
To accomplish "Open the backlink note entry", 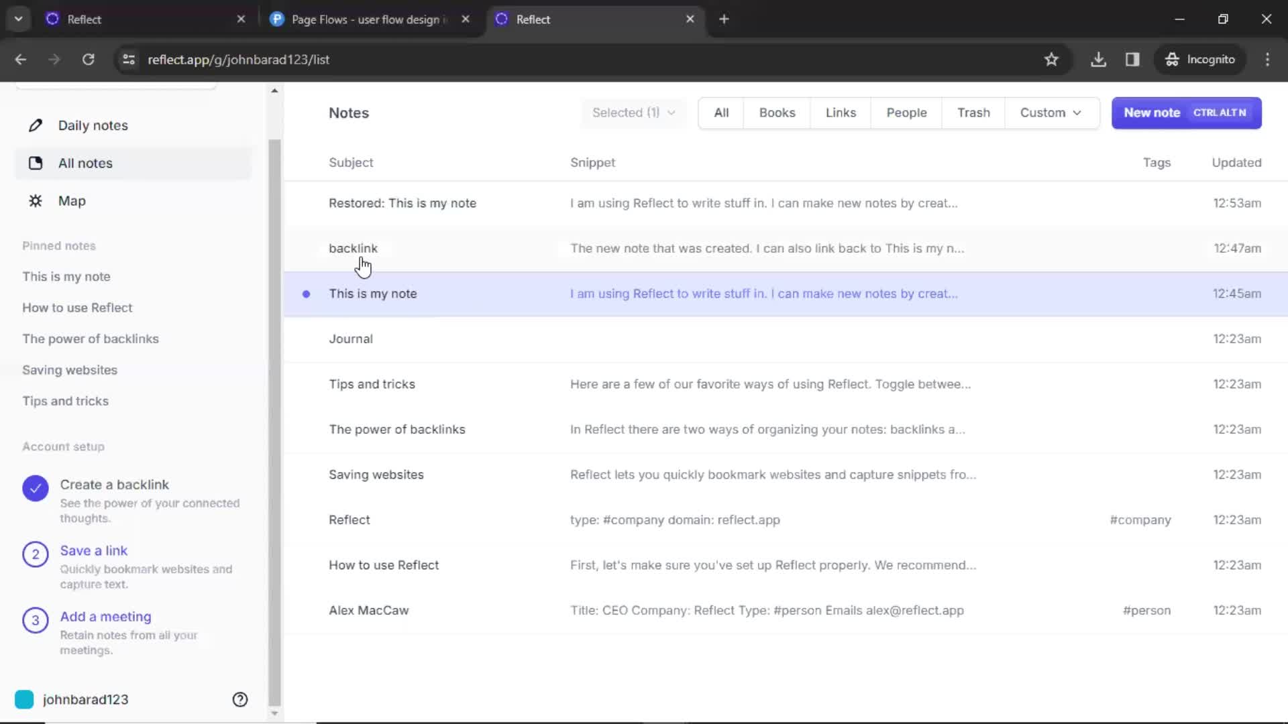I will click(353, 249).
